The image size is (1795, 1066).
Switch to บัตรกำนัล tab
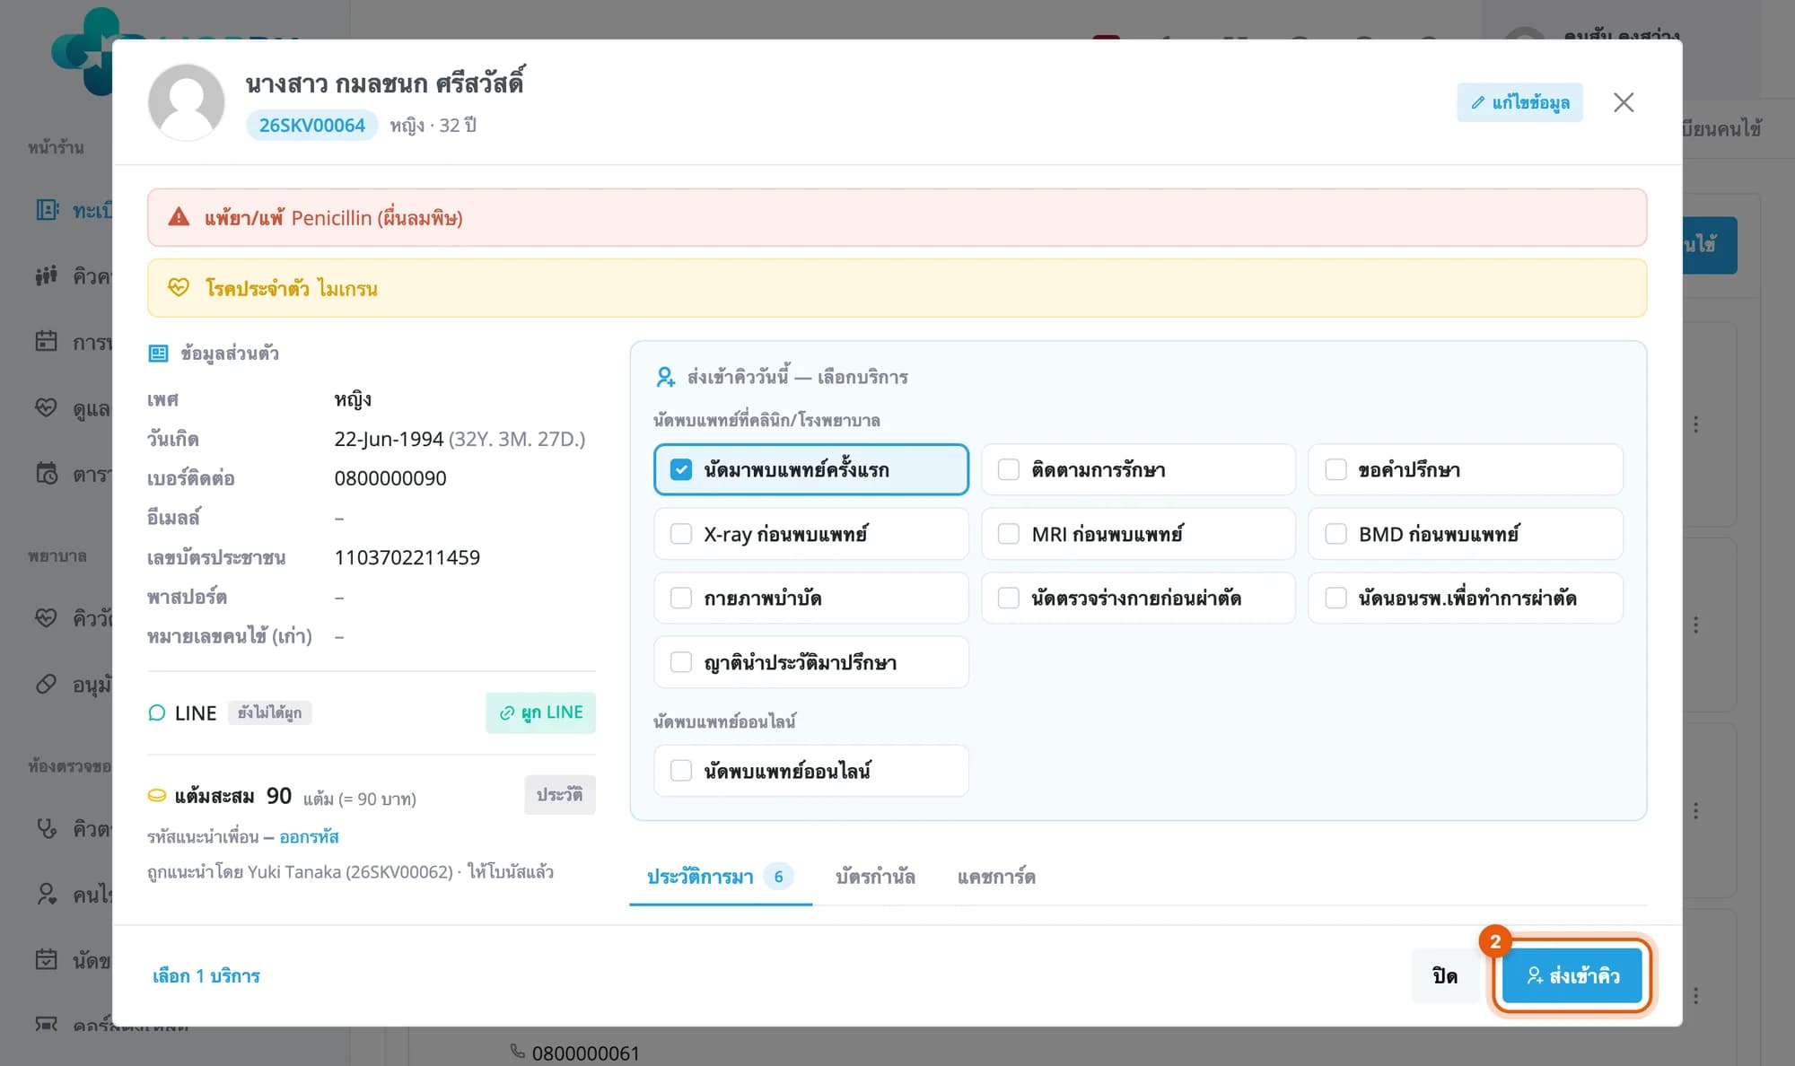875,877
